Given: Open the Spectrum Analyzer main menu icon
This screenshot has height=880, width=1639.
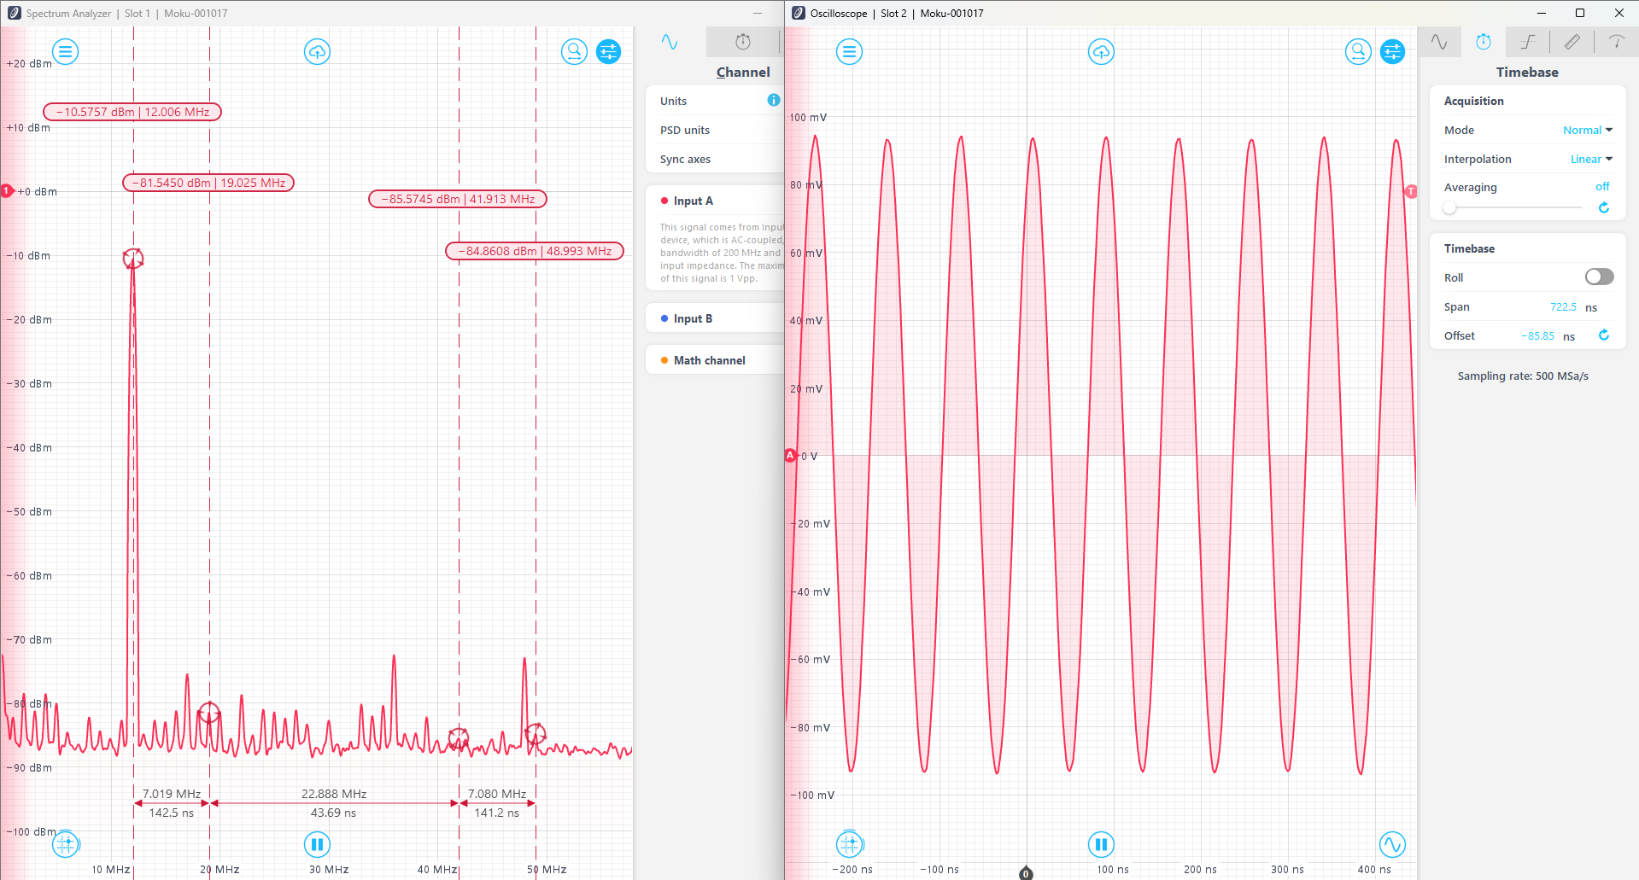Looking at the screenshot, I should tap(66, 52).
